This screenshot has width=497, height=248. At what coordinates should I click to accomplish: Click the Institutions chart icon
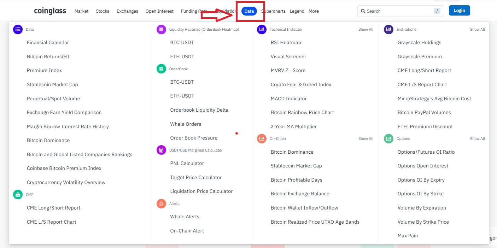tap(388, 29)
